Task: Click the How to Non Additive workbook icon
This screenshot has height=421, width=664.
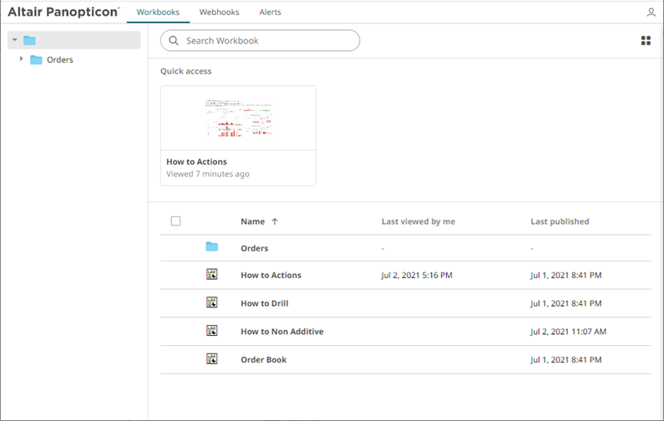Action: coord(212,331)
